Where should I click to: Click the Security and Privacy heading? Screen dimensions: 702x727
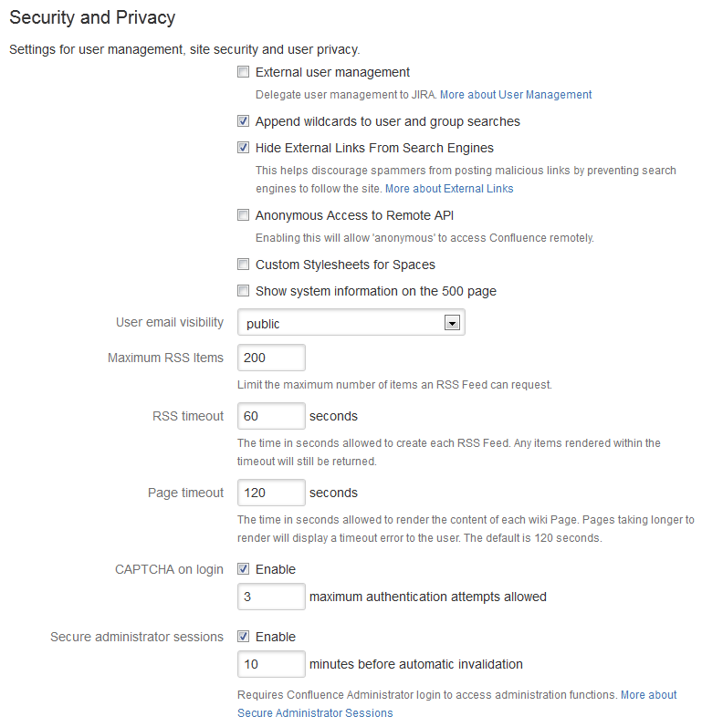(x=92, y=17)
